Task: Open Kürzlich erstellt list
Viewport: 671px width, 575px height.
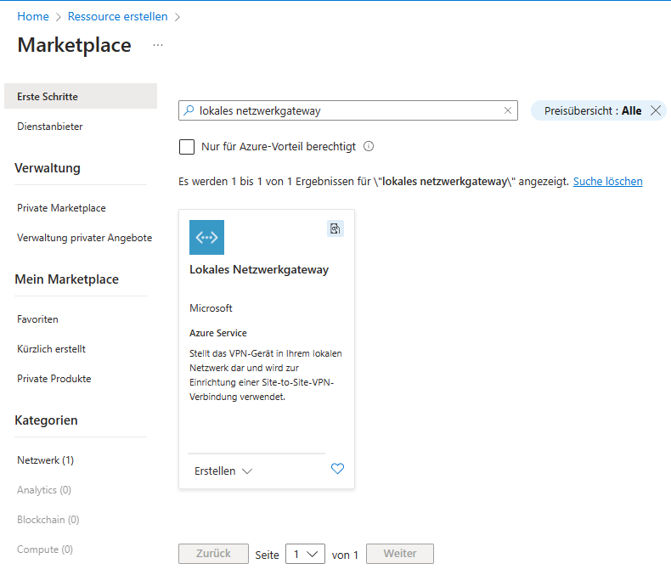Action: coord(51,349)
